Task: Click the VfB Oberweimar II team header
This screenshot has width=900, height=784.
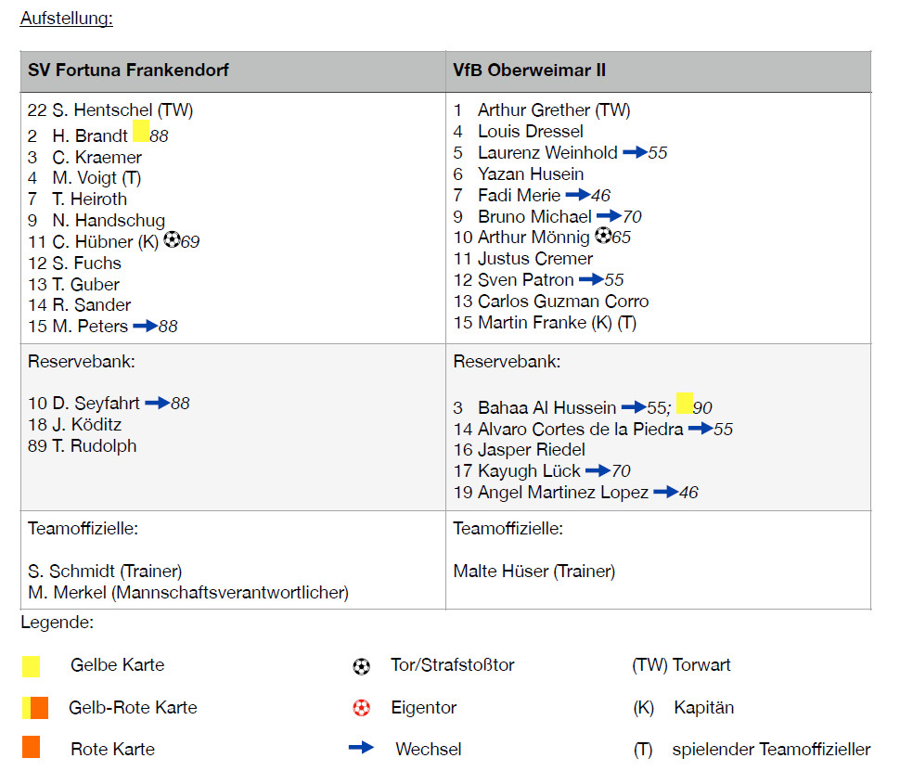Action: point(529,70)
